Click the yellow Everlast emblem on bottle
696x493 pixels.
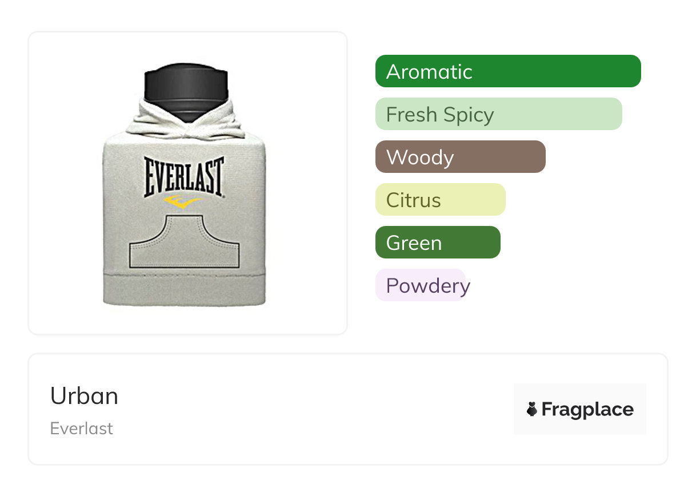(181, 201)
